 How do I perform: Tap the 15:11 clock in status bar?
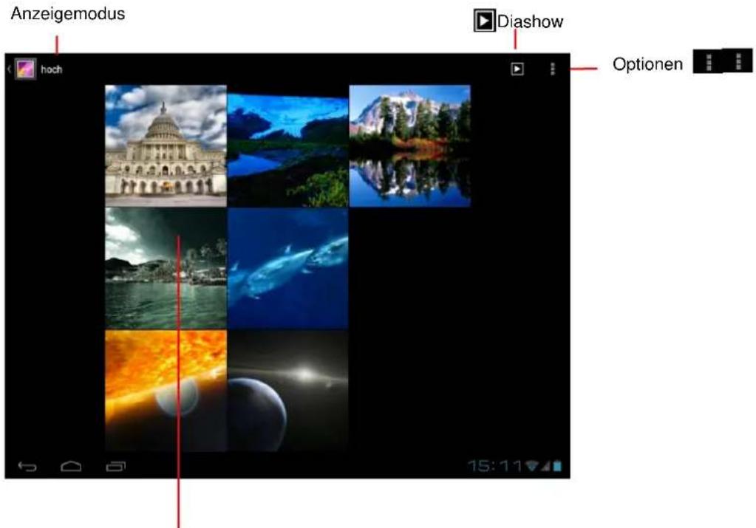(x=495, y=465)
